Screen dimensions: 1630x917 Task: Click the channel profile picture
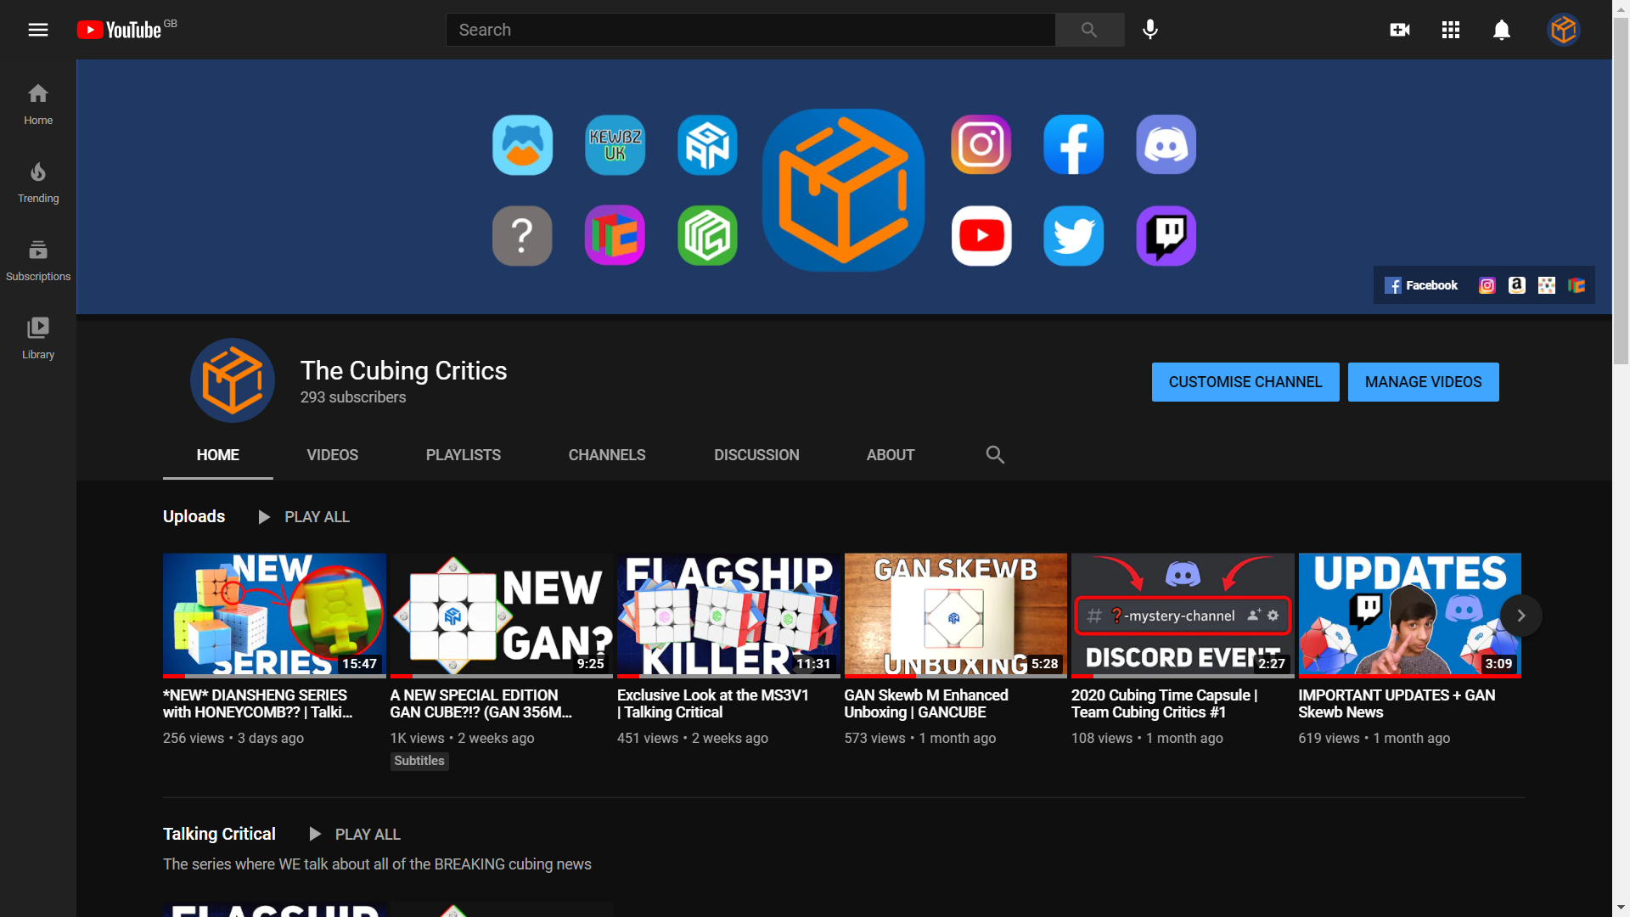click(232, 380)
